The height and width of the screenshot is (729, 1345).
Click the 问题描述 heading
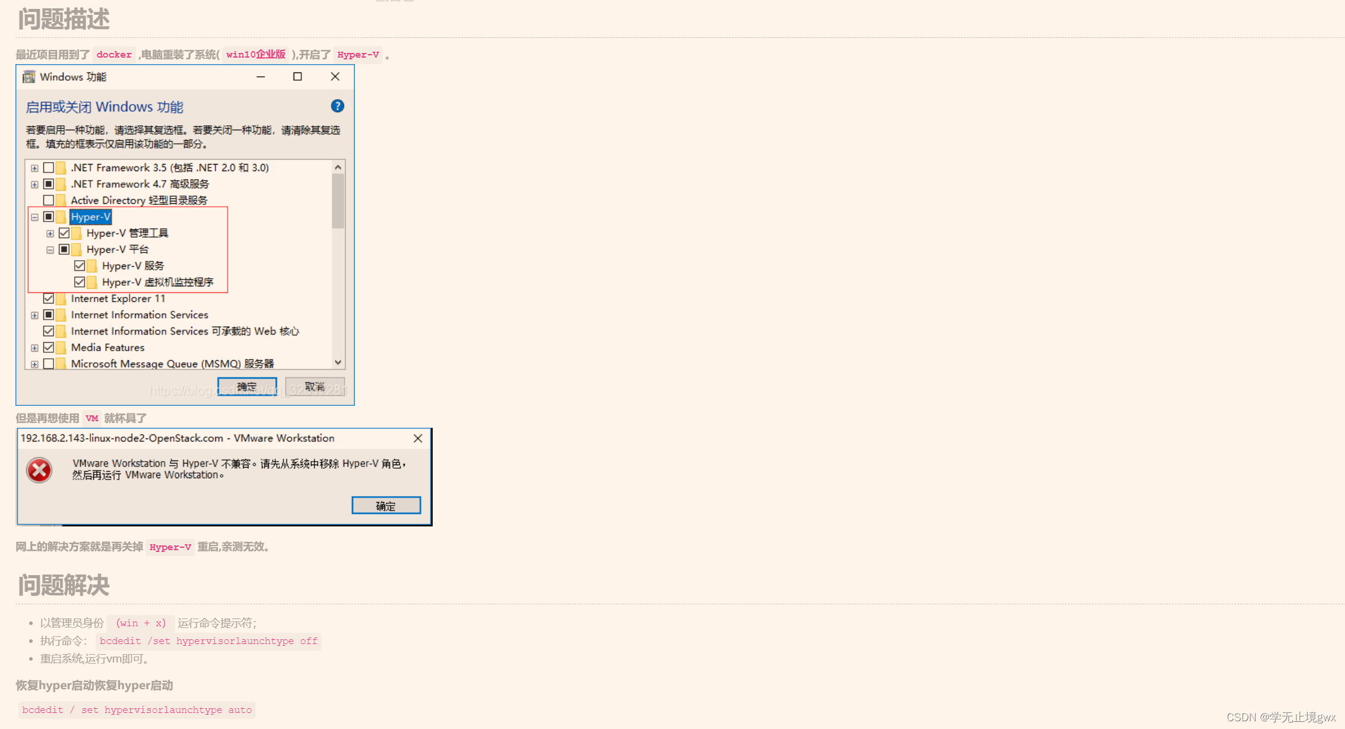64,19
